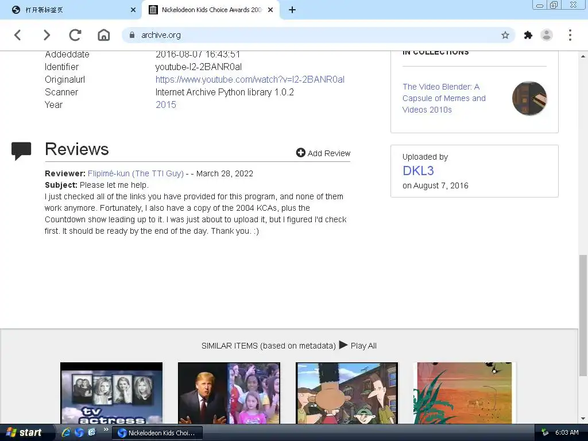The width and height of the screenshot is (588, 441).
Task: Click the March 28, 2022 review date
Action: point(225,173)
